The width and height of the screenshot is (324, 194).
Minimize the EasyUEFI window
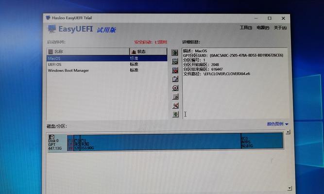click(256, 18)
